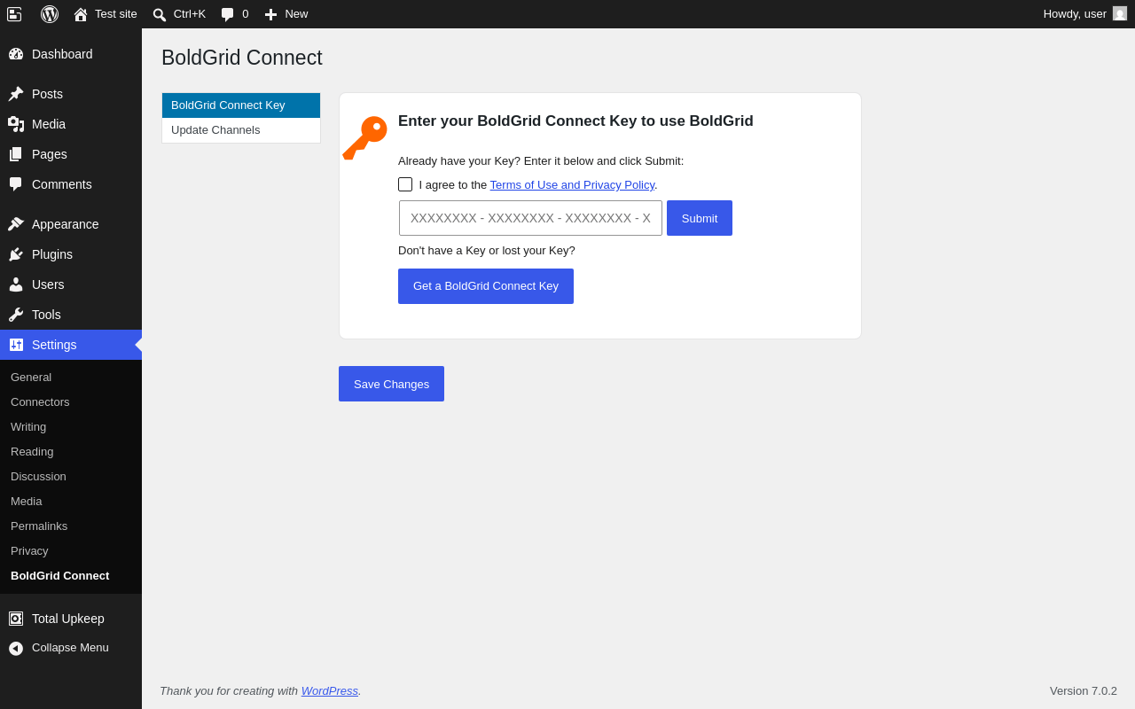Viewport: 1135px width, 709px height.
Task: Focus the Connect Key input field
Action: coord(530,218)
